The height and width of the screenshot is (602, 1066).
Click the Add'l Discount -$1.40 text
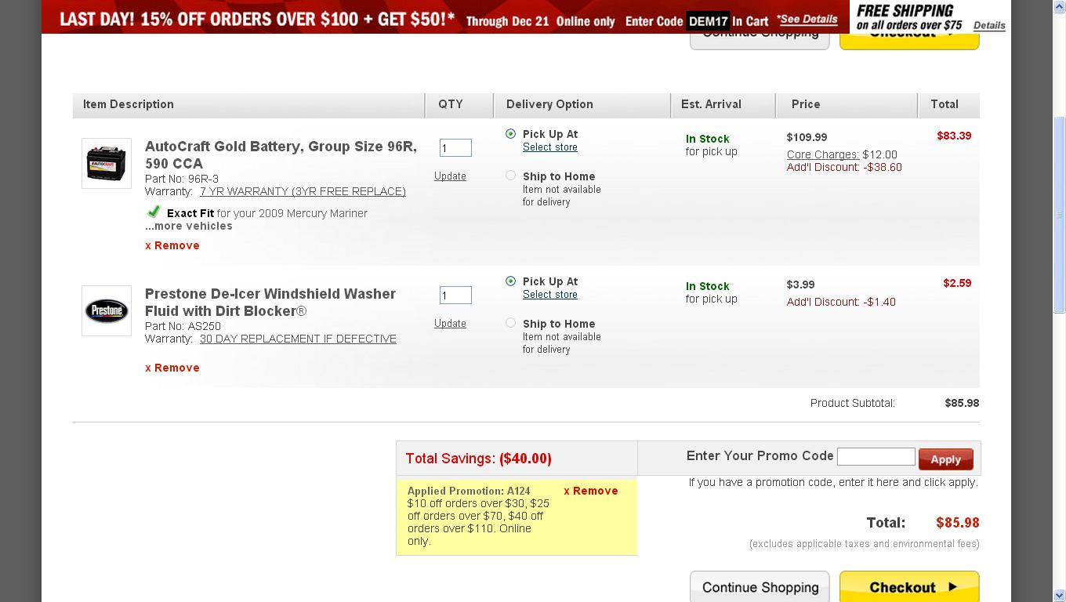coord(841,302)
